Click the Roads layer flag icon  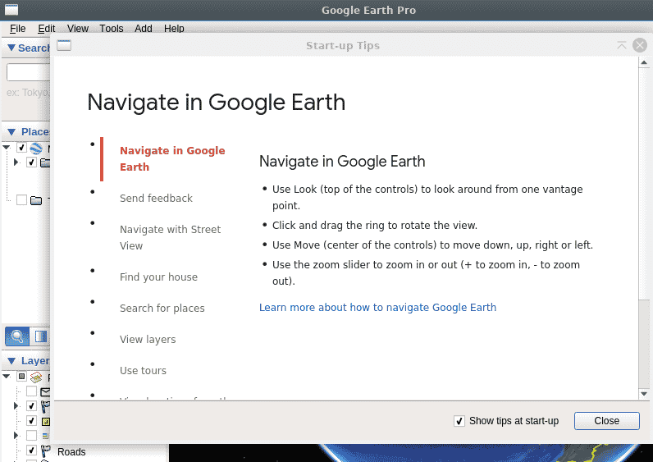coord(45,451)
